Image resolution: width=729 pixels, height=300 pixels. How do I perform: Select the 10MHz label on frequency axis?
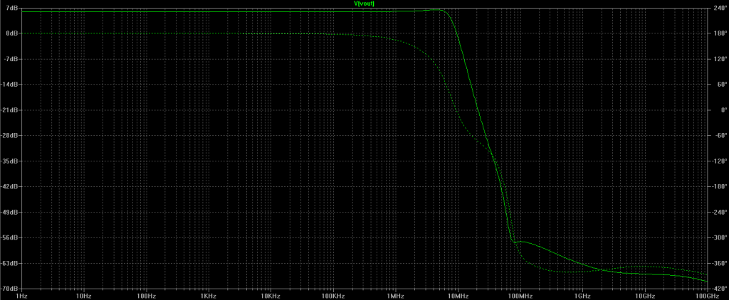coord(458,296)
